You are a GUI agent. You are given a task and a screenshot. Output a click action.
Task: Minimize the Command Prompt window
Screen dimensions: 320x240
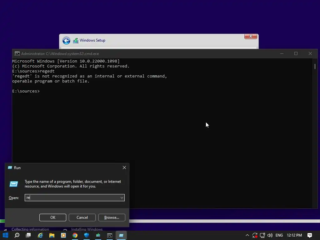coord(282,53)
